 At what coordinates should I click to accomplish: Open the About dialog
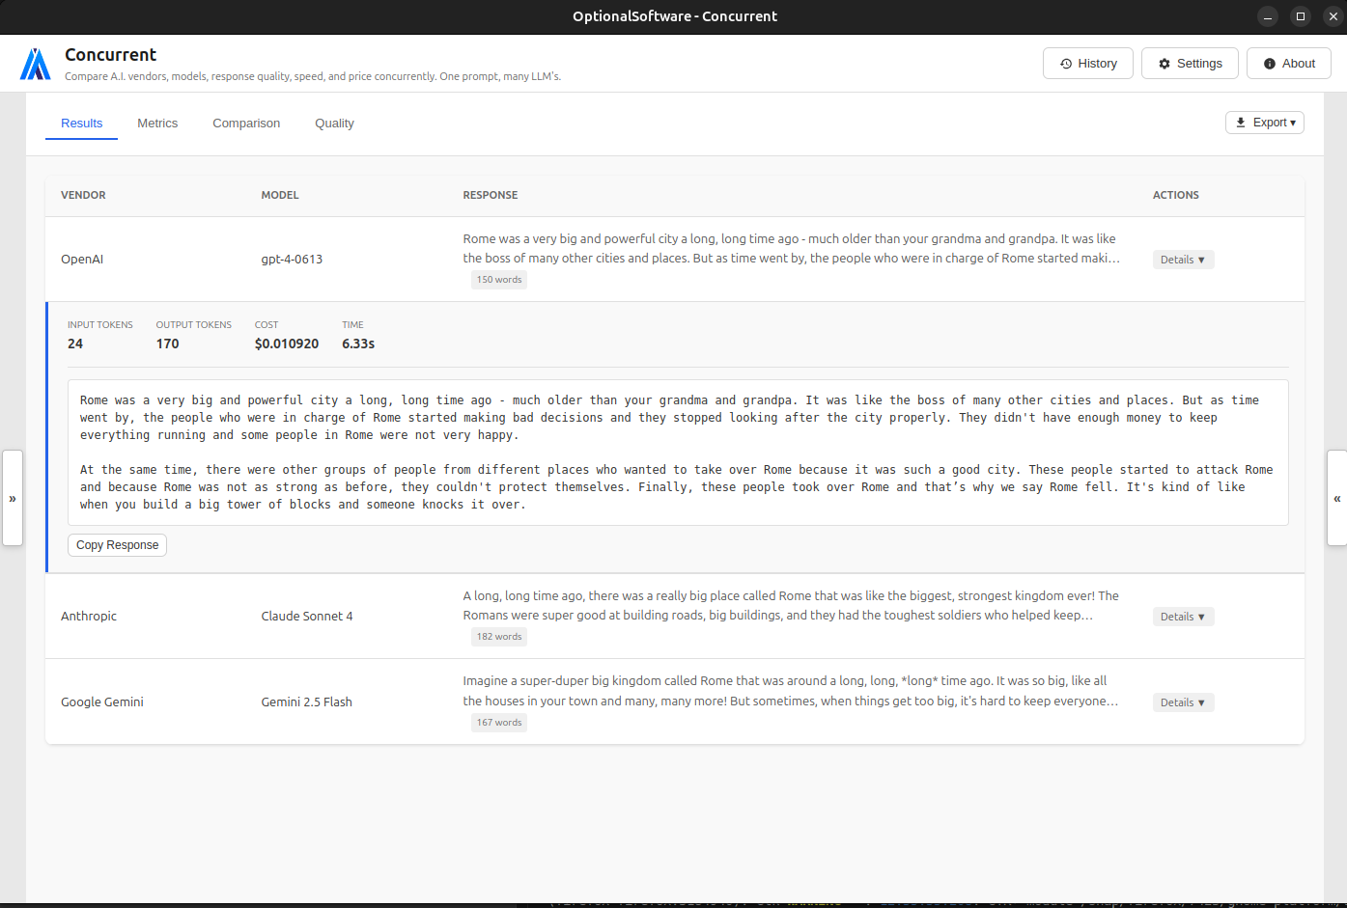click(1288, 63)
